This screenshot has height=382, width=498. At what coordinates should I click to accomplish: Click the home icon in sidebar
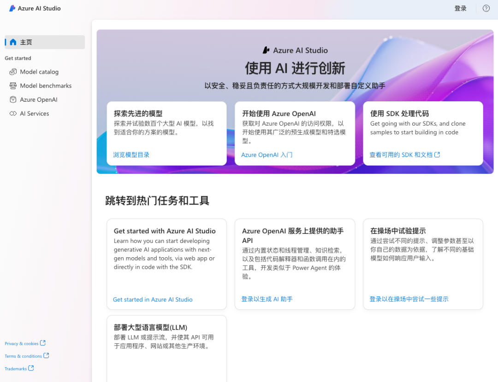(x=13, y=42)
